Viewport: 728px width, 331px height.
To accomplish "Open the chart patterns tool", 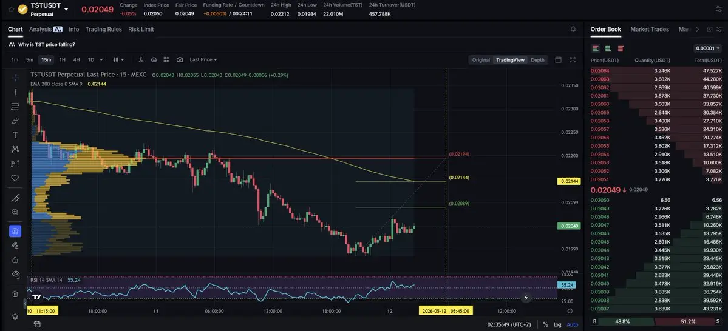I will [15, 149].
